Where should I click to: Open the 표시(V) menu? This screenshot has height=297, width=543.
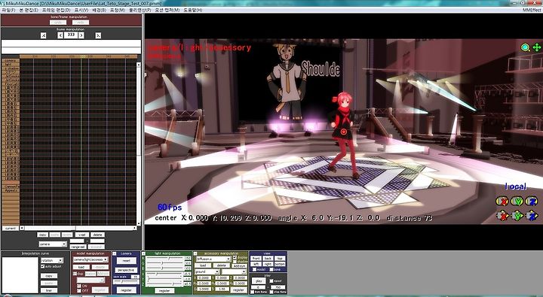[81, 10]
